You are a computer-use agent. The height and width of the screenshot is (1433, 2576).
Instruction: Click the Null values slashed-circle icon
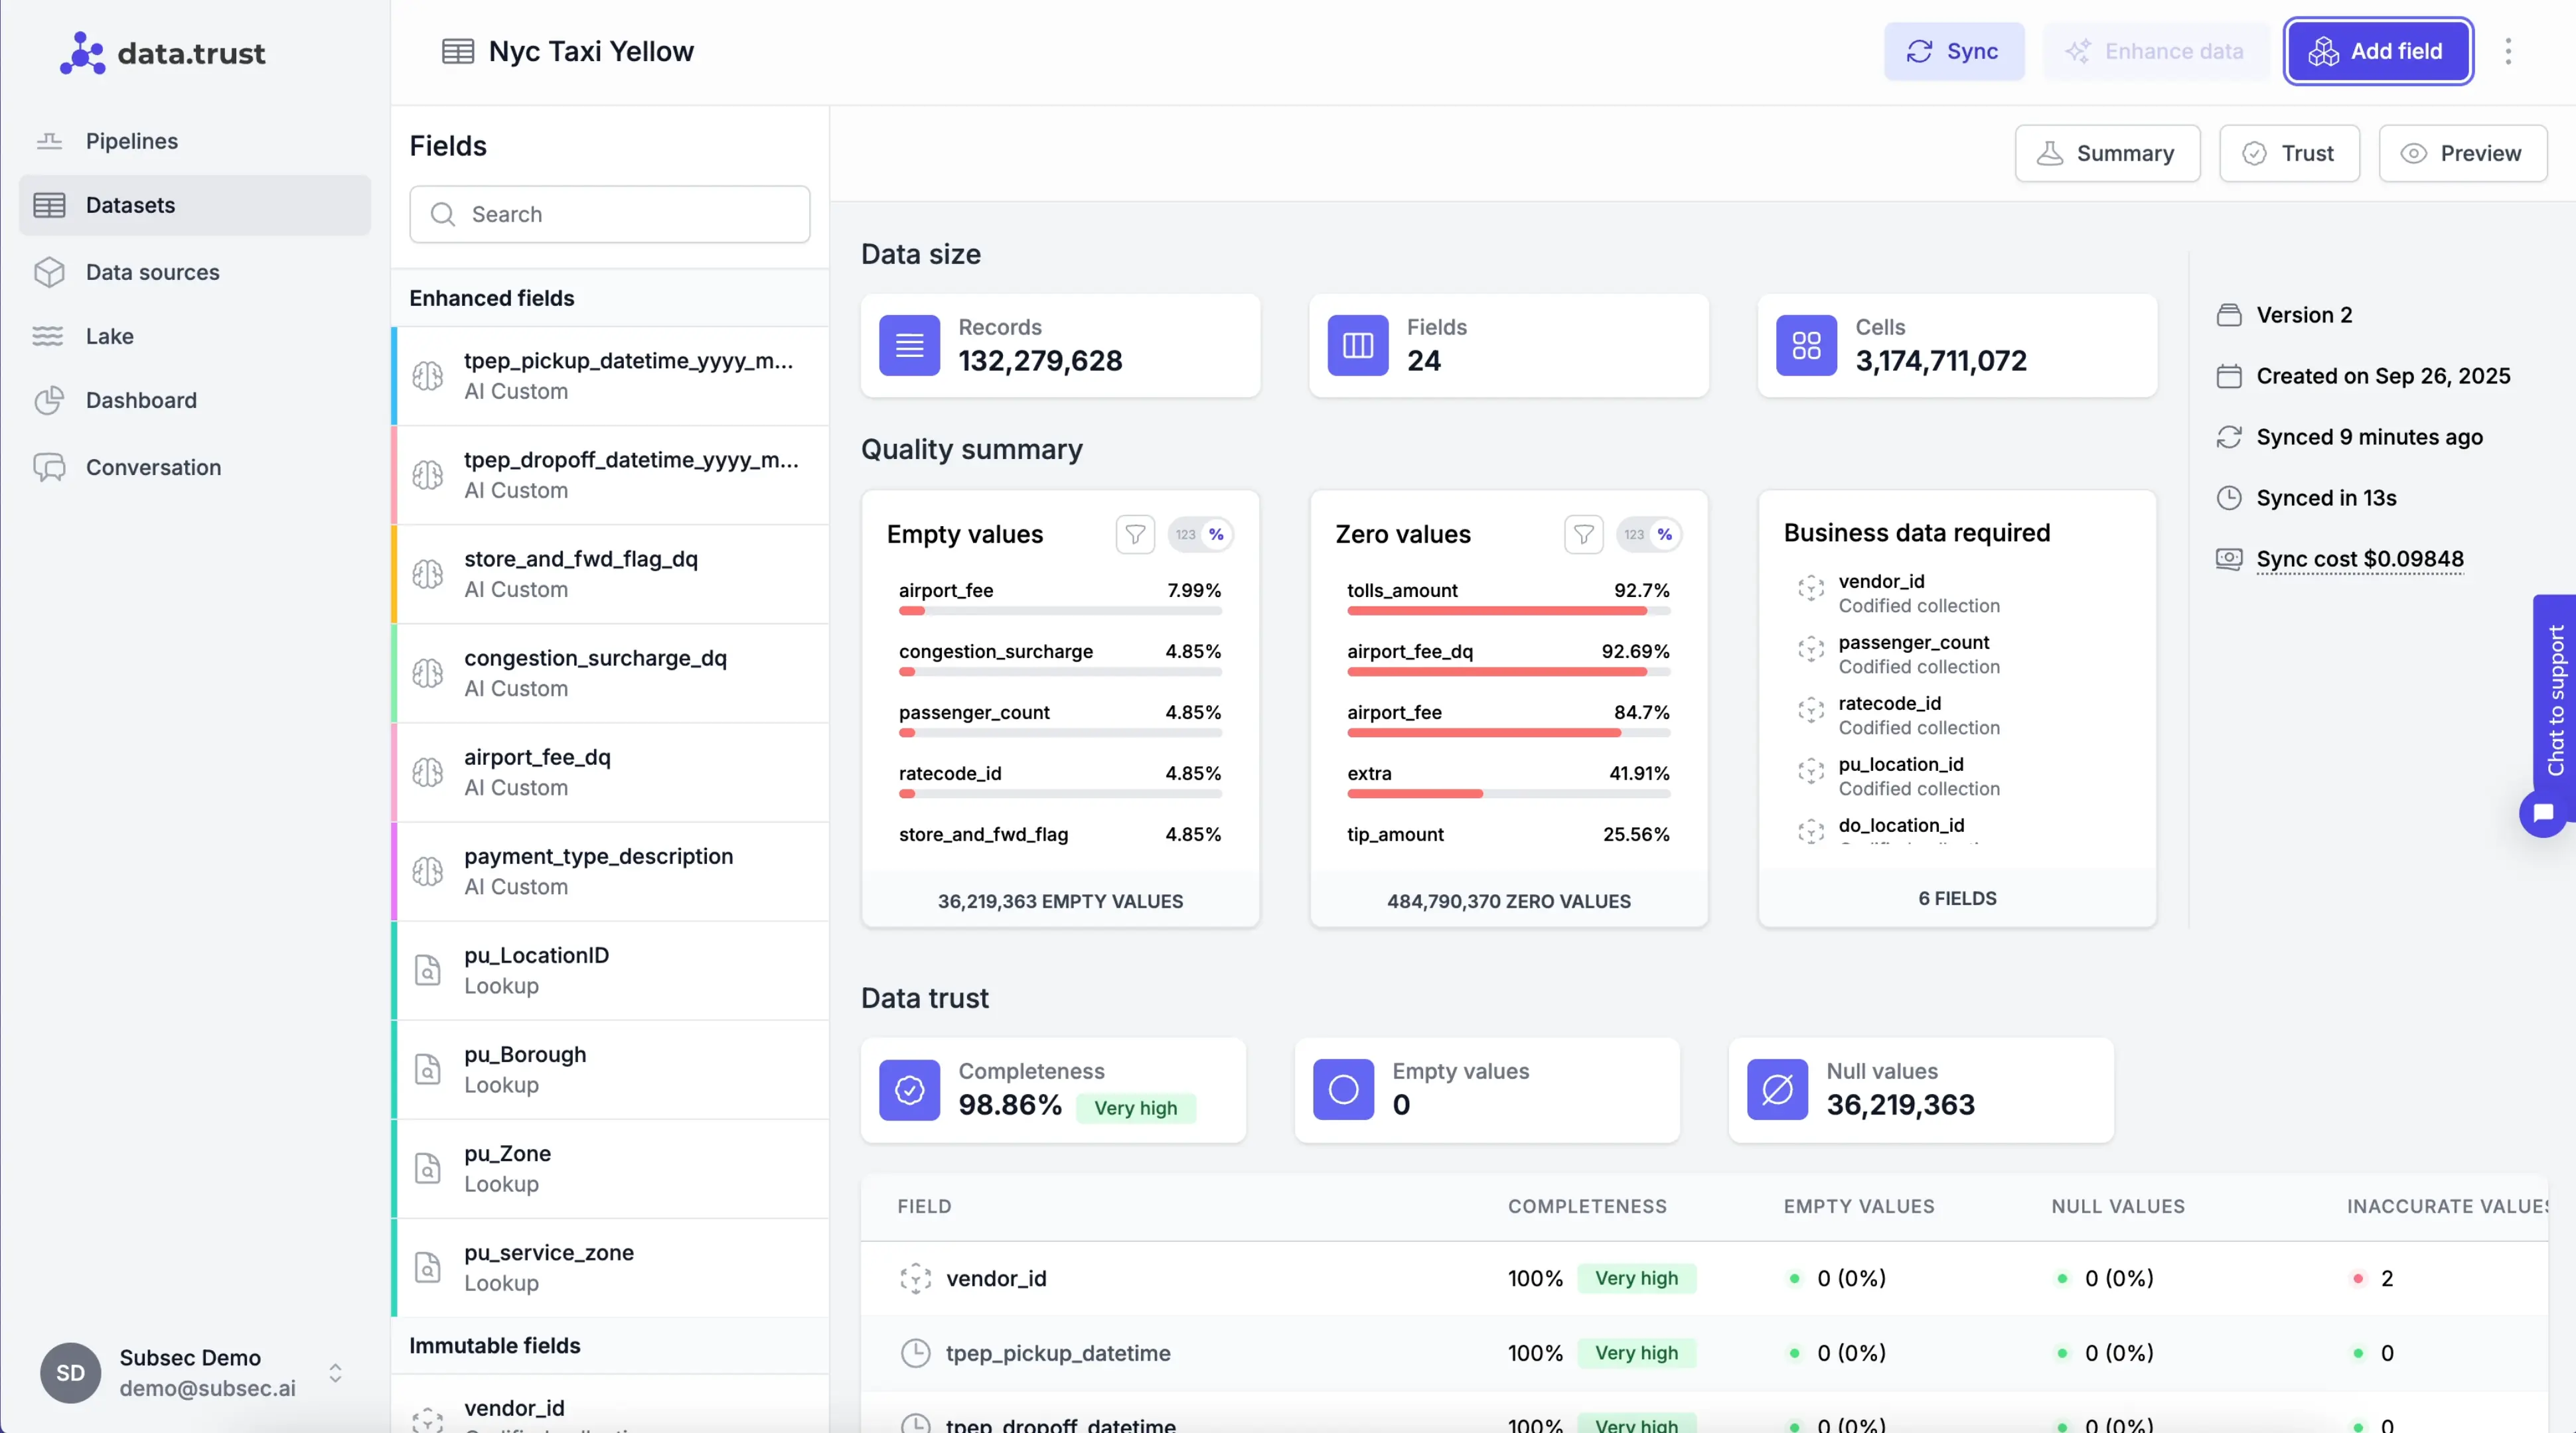coord(1777,1089)
